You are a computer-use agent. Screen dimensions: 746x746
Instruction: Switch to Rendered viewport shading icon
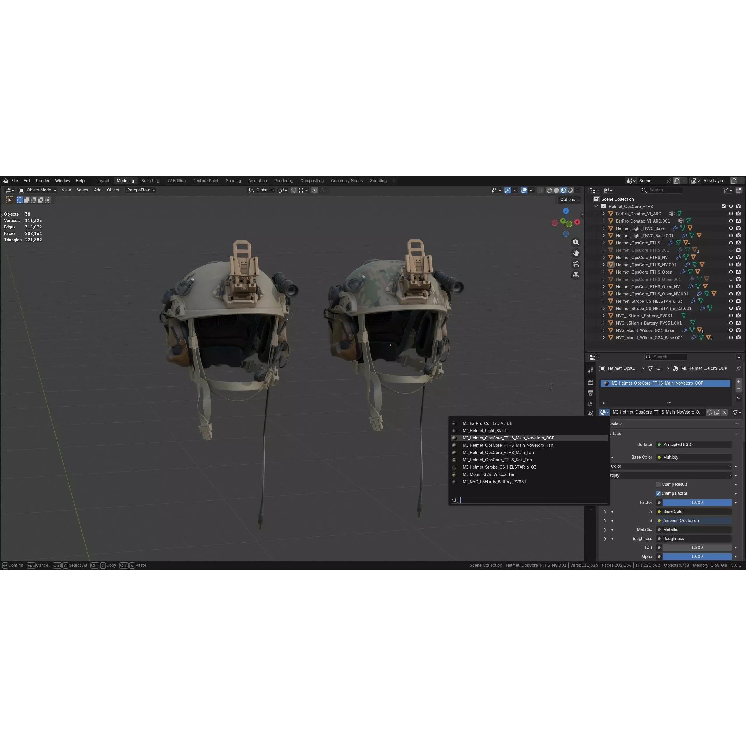pos(570,190)
